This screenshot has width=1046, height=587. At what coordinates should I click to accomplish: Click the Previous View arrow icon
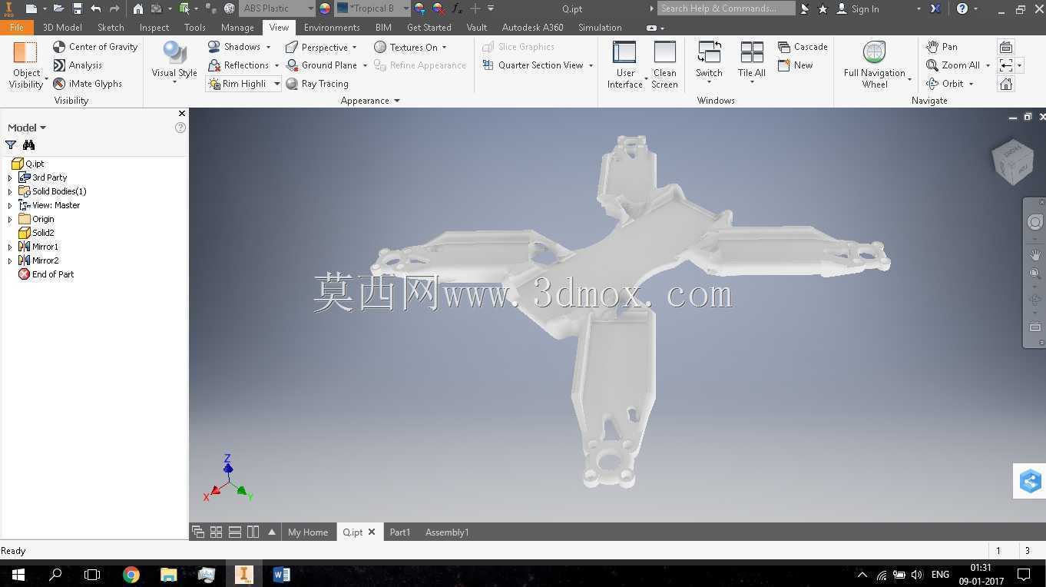1006,66
